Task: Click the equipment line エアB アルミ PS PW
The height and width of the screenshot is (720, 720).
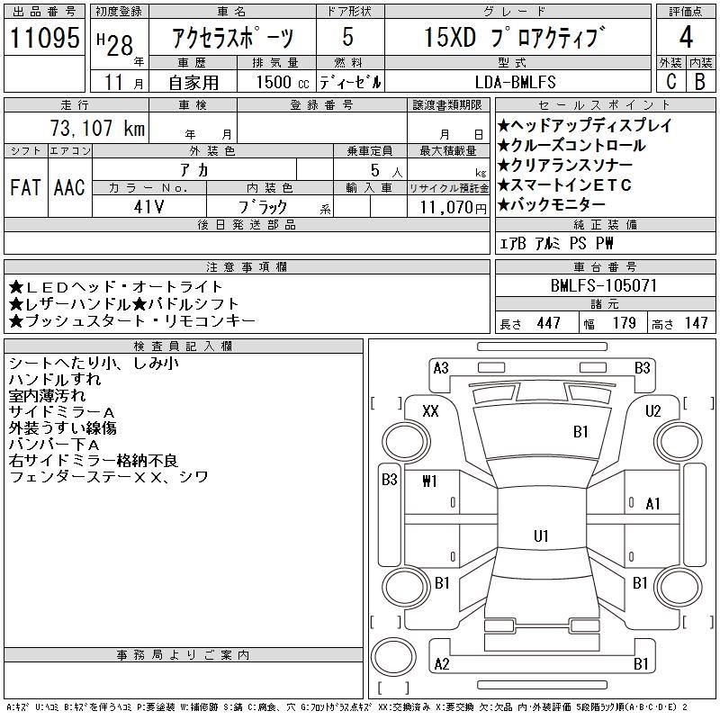Action: (x=555, y=243)
